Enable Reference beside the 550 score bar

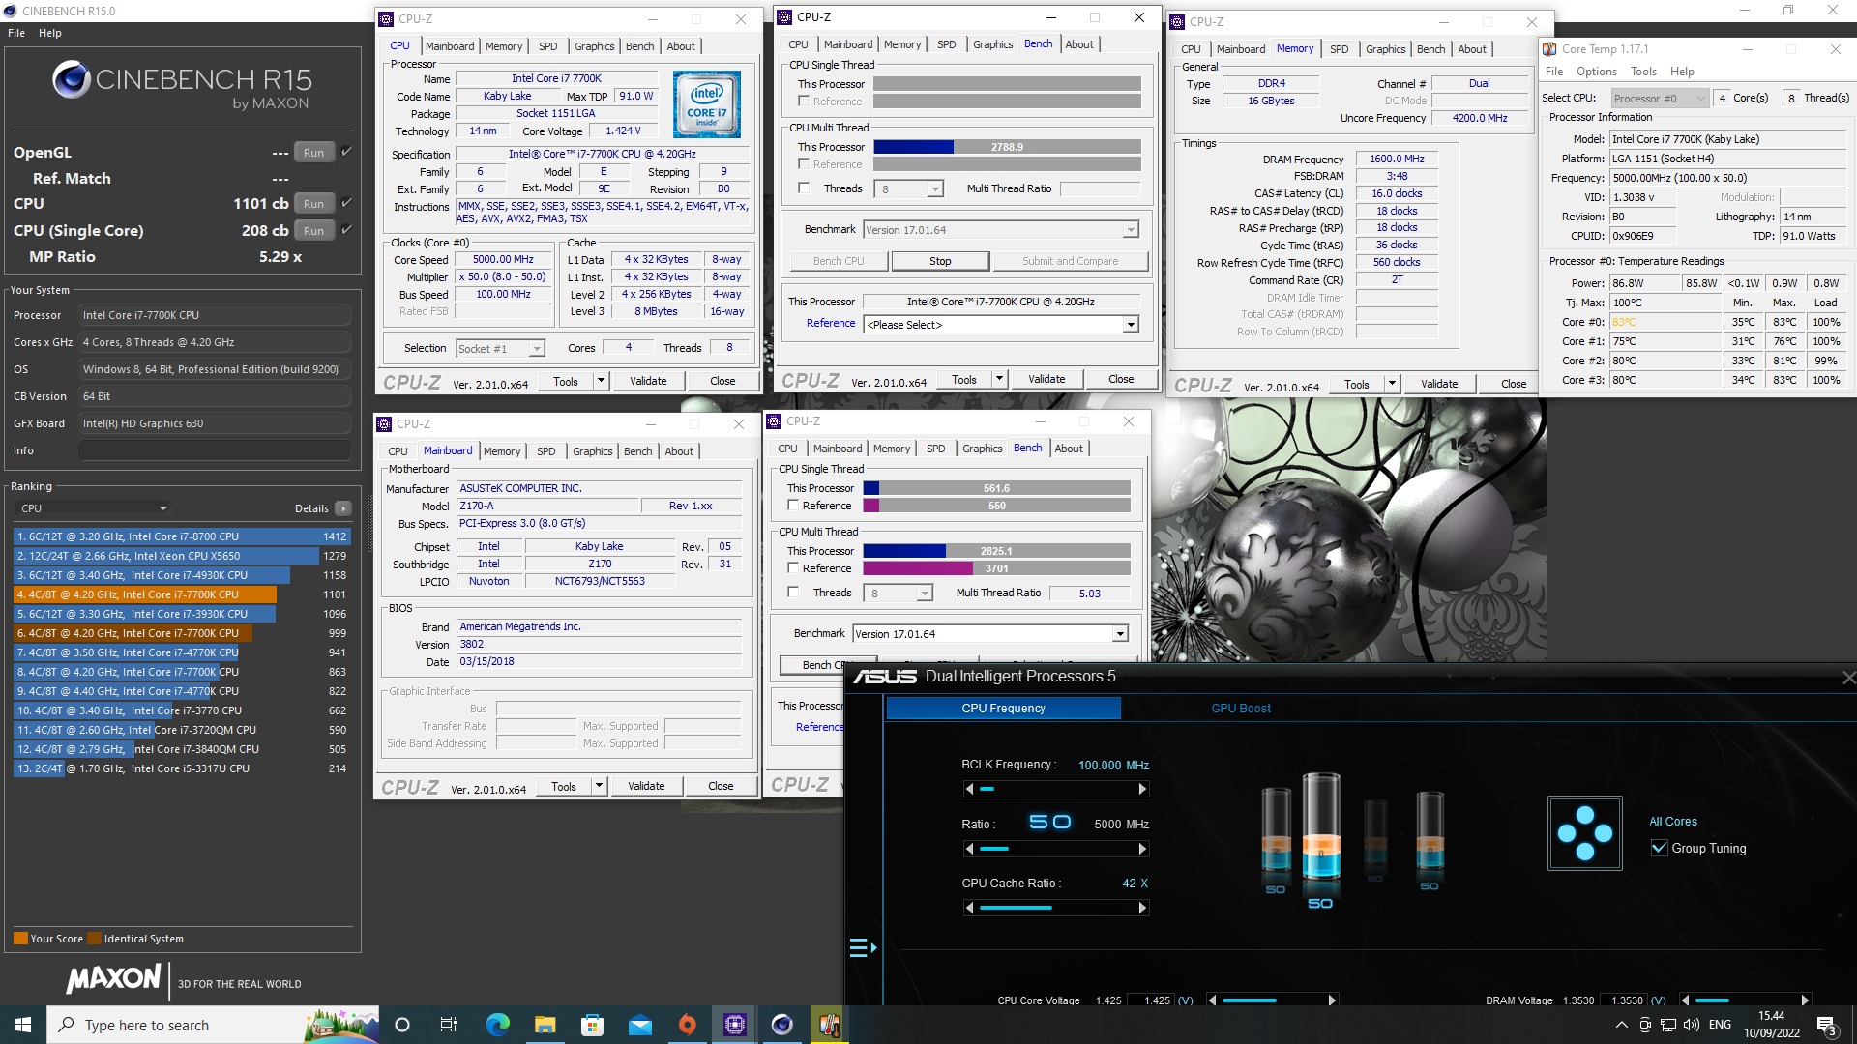pos(793,506)
